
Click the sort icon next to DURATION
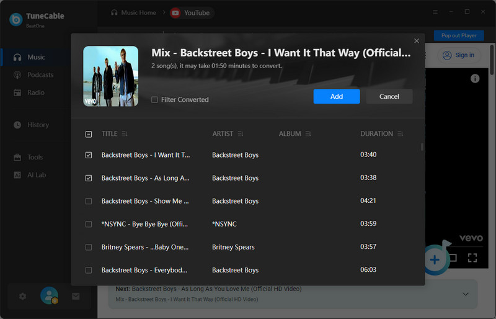click(x=400, y=134)
